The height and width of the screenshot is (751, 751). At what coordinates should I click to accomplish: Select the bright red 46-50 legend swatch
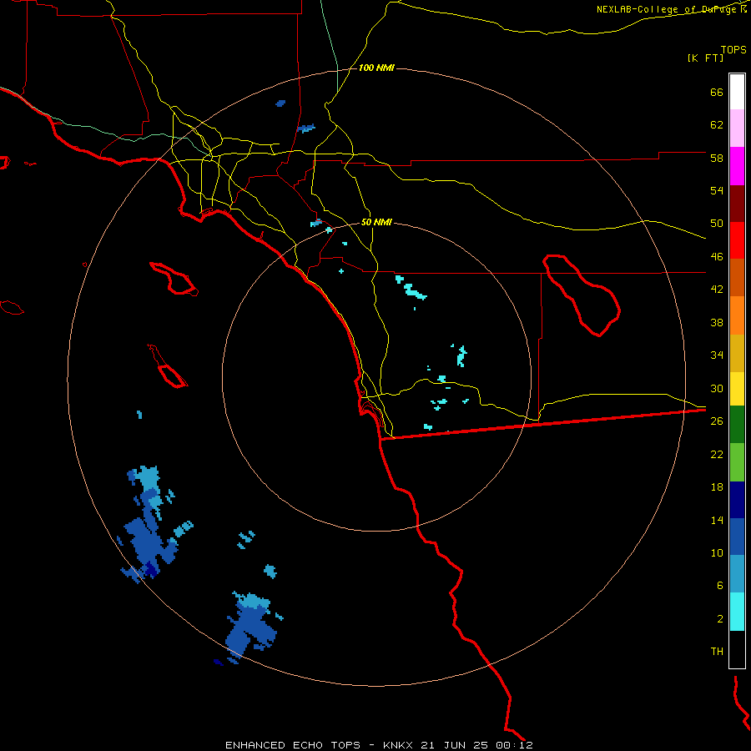[737, 240]
